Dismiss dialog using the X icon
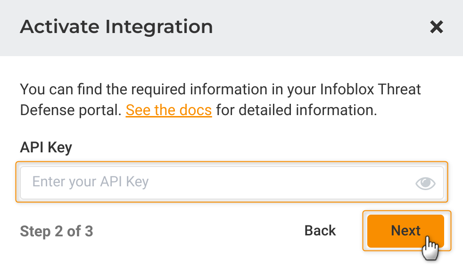Screen dimensions: 463x267 [x=437, y=27]
